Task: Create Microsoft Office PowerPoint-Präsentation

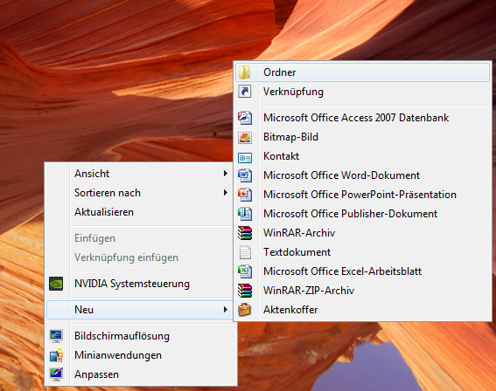Action: [362, 195]
